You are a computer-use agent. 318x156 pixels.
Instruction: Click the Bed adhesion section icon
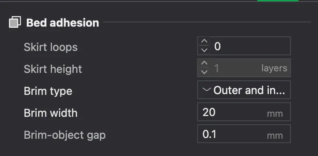pos(15,22)
